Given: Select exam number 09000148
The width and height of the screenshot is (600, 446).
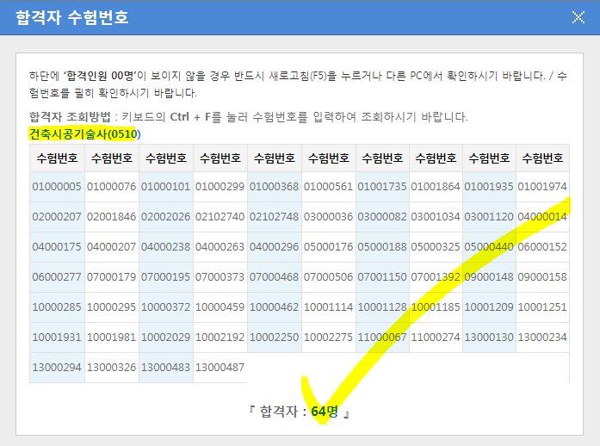Looking at the screenshot, I should click(x=489, y=276).
